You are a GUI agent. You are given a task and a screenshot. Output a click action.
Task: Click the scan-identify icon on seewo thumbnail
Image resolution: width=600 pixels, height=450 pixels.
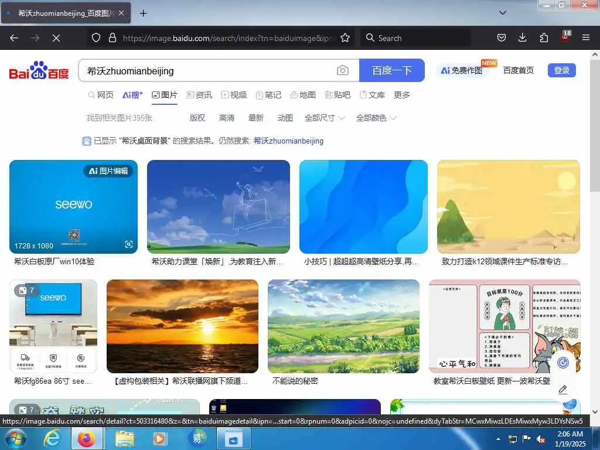click(x=129, y=244)
